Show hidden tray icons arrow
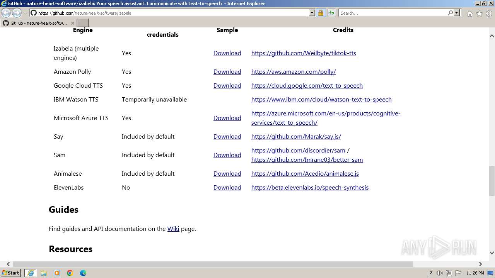495x278 pixels. click(431, 273)
